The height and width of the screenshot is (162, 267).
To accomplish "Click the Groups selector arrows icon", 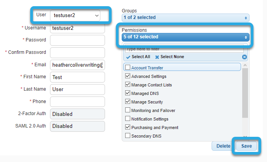I will 246,18.
